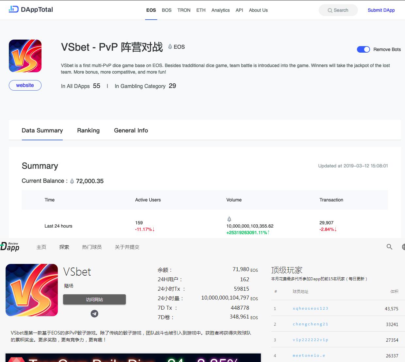Click the +25319263091.11% volume change

click(x=248, y=233)
